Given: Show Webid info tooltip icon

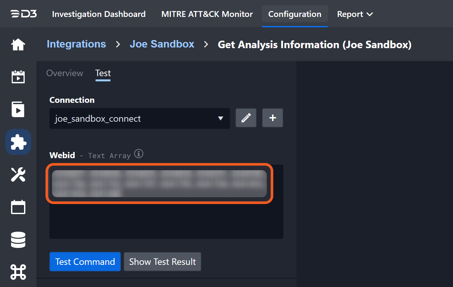Looking at the screenshot, I should (139, 154).
